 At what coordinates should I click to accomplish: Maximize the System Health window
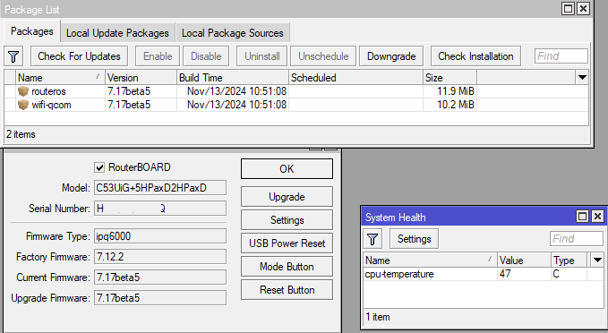pos(582,217)
